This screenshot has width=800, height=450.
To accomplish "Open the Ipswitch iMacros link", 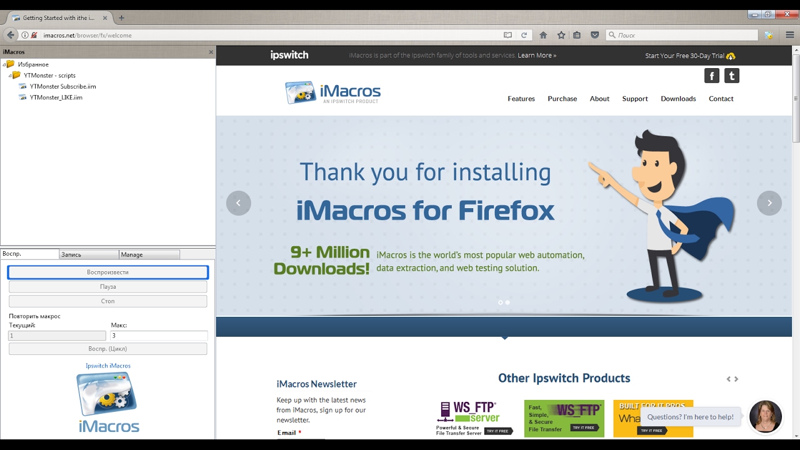I will pyautogui.click(x=108, y=366).
